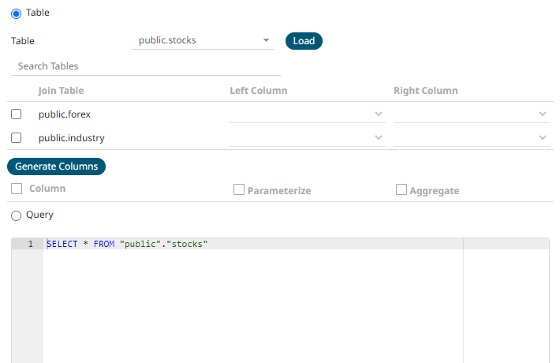Click the Join Table column header
Screen dimensions: 560x363
click(x=61, y=91)
